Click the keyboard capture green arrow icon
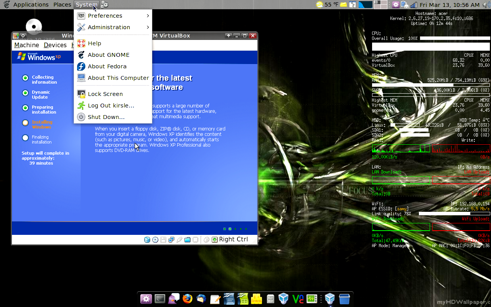Viewport: 491px width, 307px height. coord(215,239)
